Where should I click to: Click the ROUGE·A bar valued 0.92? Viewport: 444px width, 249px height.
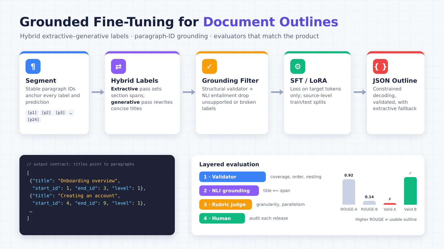click(x=349, y=192)
